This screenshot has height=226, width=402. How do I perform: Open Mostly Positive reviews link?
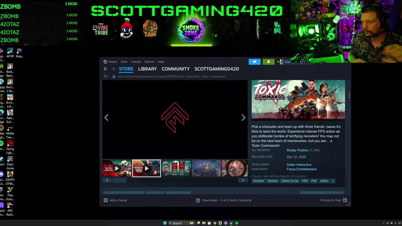[297, 150]
